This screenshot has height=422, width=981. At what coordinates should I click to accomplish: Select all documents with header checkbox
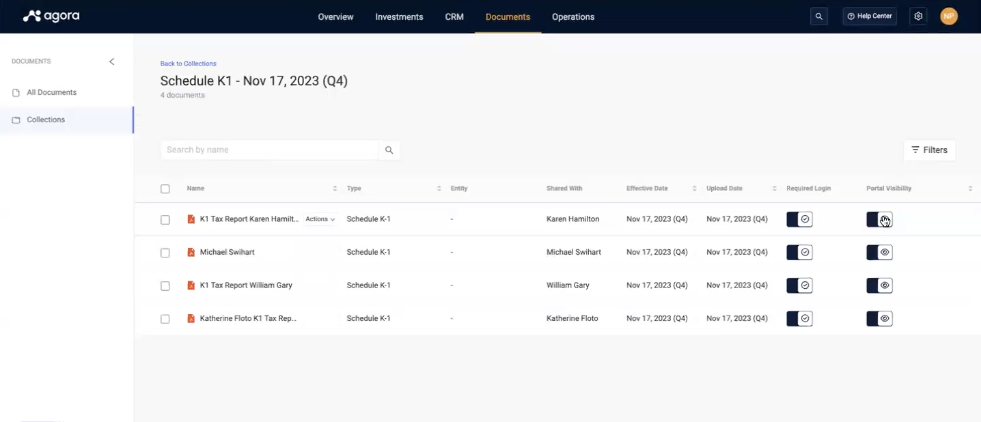pos(165,189)
